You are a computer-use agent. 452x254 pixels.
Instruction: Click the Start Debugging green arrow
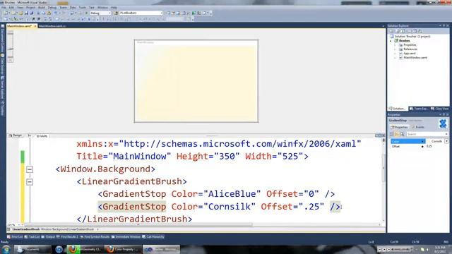coord(86,13)
